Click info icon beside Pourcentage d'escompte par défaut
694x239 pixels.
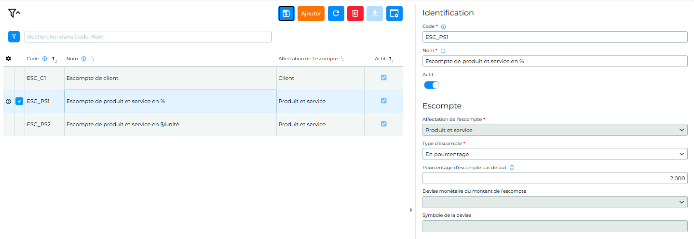(x=512, y=168)
